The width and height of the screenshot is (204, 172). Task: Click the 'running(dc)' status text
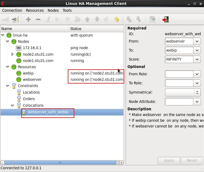tap(81, 54)
